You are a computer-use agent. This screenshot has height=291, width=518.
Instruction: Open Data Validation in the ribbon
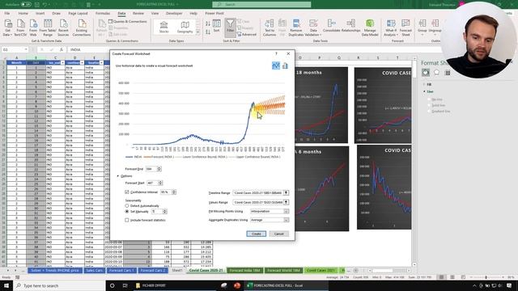[x=312, y=27]
